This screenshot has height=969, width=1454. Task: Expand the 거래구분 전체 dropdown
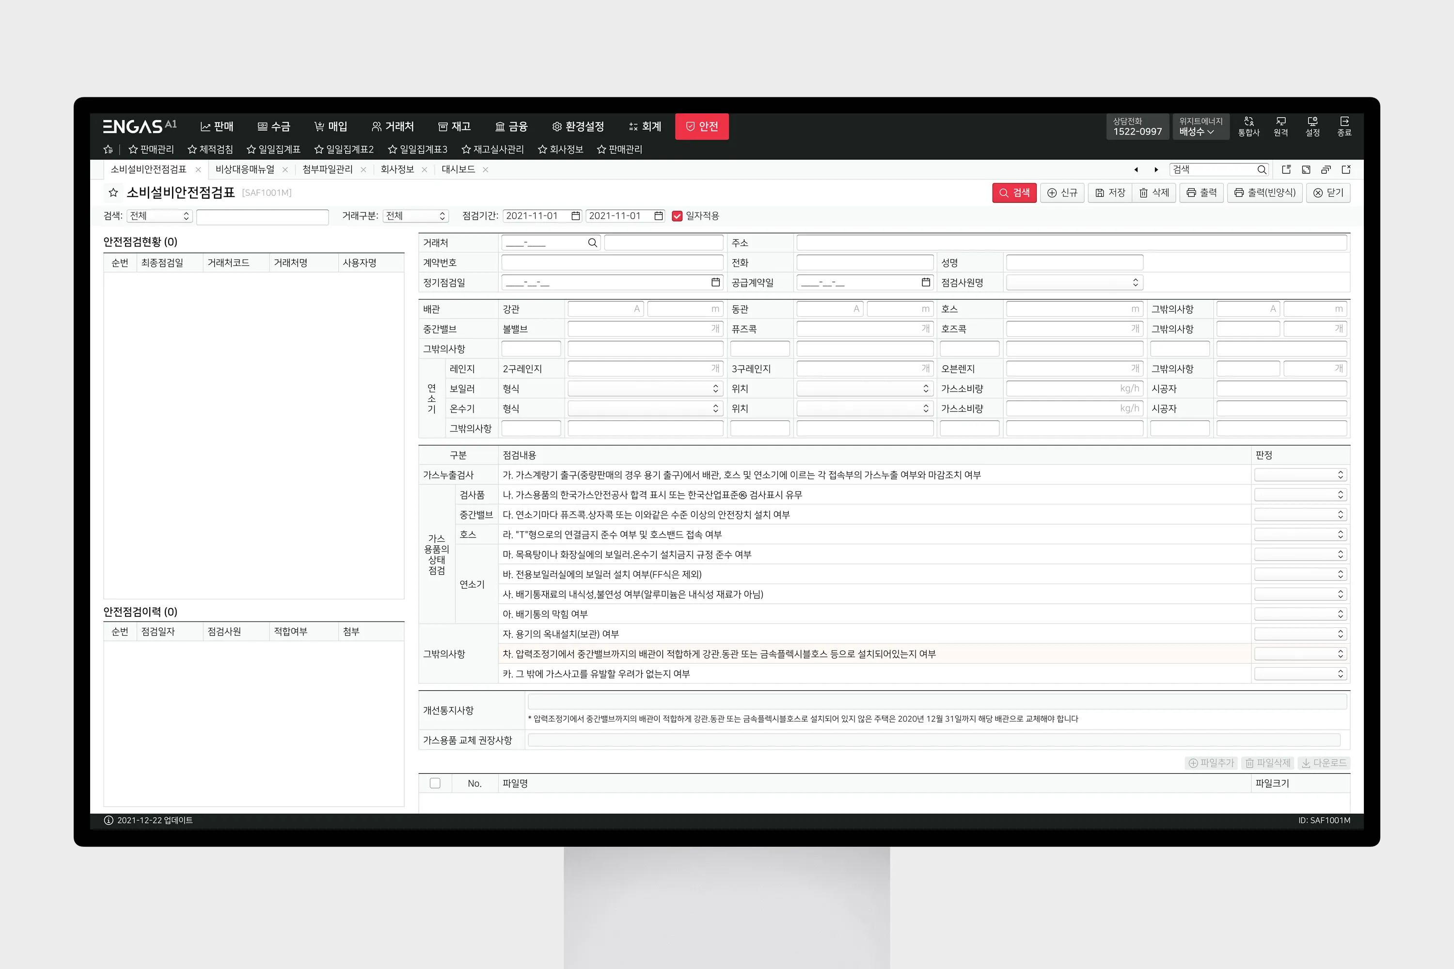415,216
